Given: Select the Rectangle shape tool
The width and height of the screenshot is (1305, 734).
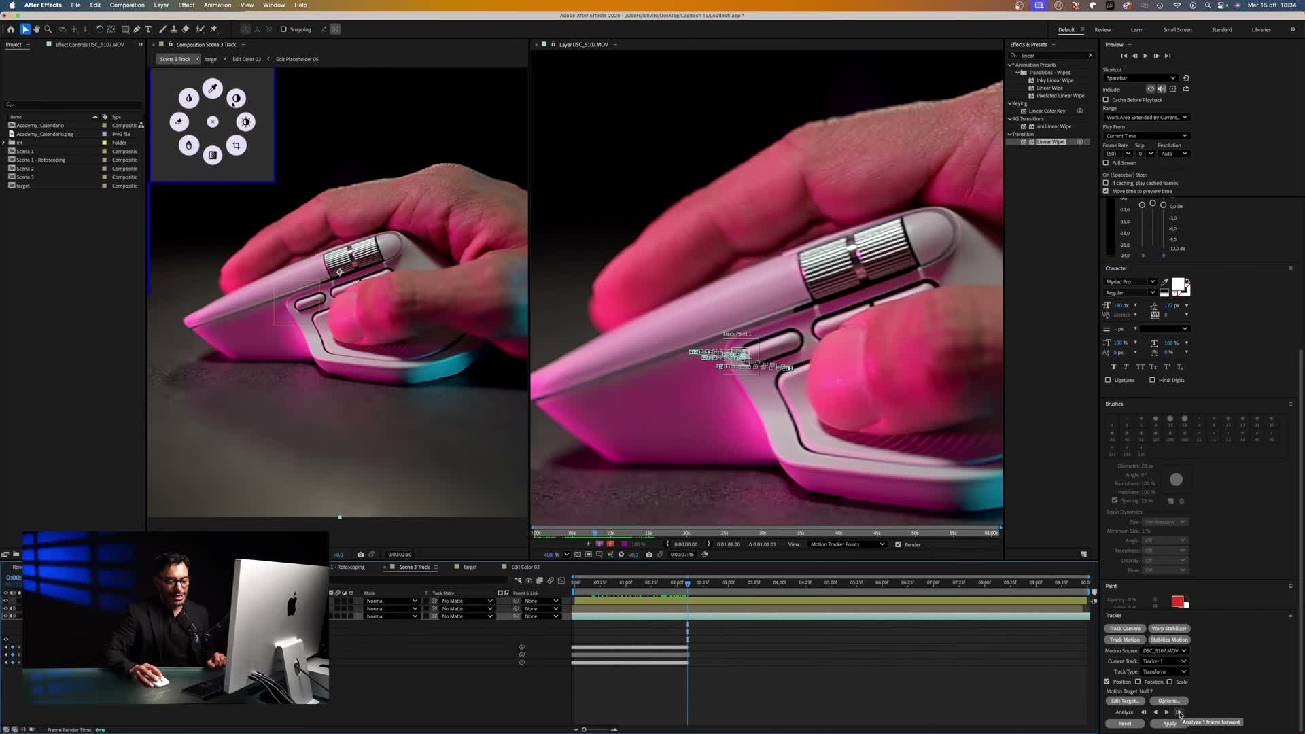Looking at the screenshot, I should tap(126, 29).
